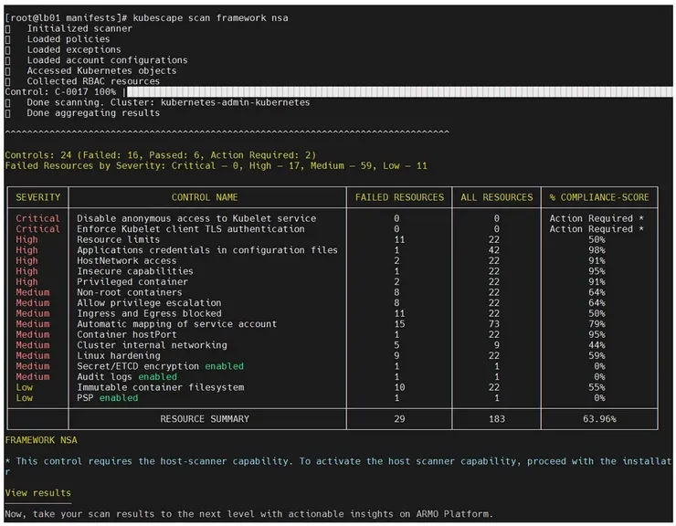Click the 'kubescape scan framework nsa' command text

click(210, 17)
